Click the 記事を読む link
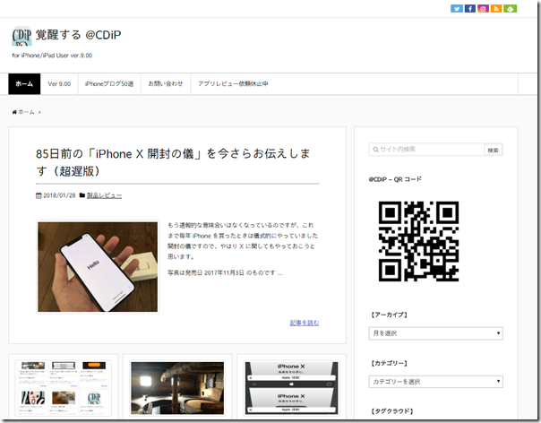541x423 pixels. 305,323
